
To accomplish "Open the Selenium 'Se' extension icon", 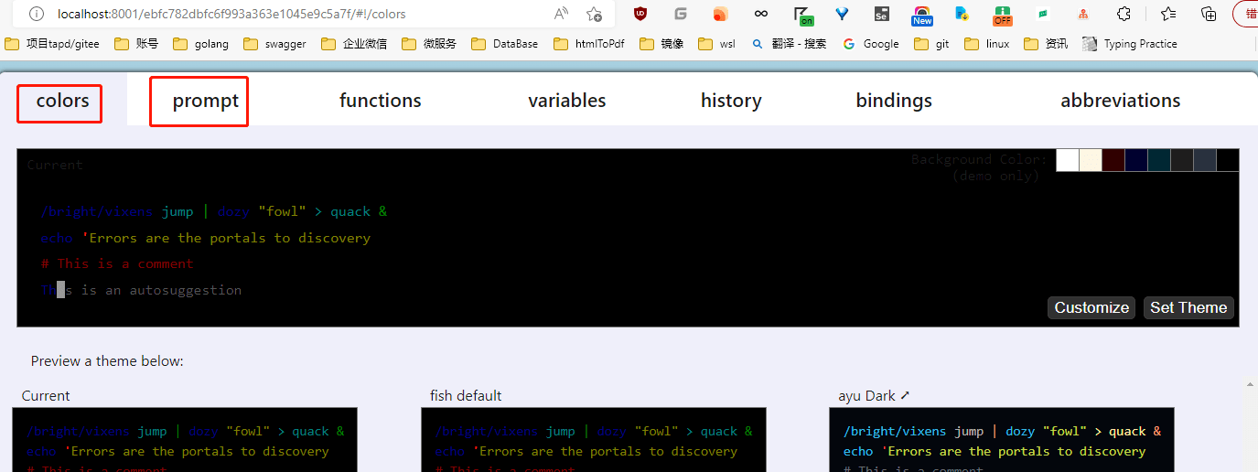I will pyautogui.click(x=881, y=14).
